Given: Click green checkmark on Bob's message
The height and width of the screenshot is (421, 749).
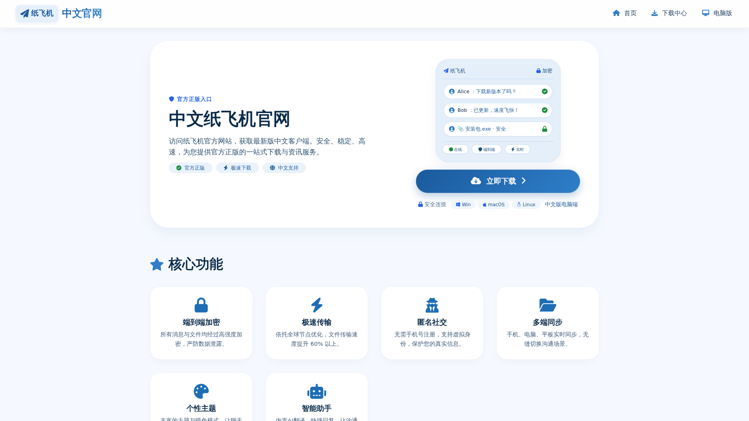Looking at the screenshot, I should pyautogui.click(x=545, y=110).
